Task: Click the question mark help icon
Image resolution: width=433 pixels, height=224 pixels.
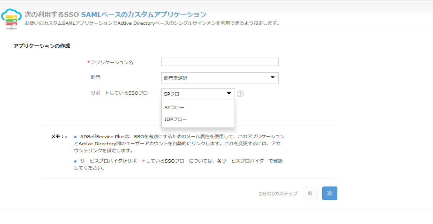Action: (240, 93)
